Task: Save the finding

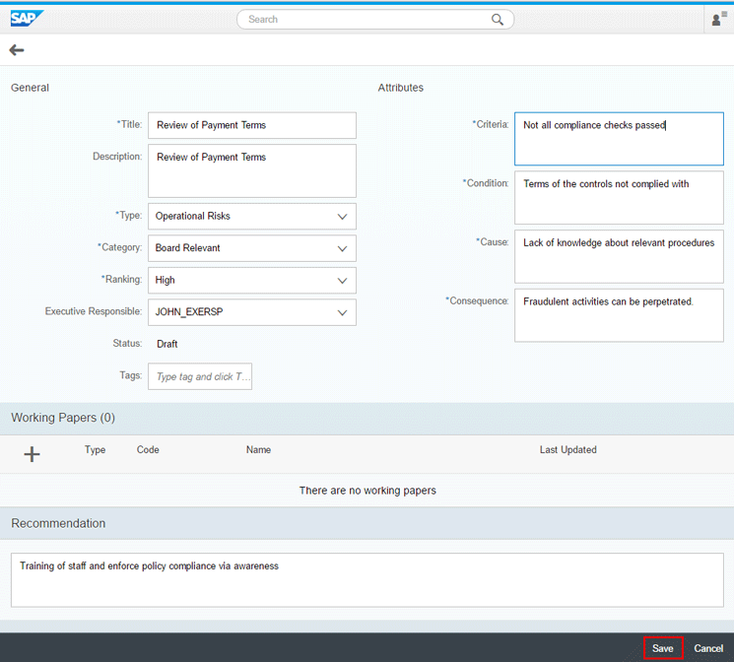Action: [x=663, y=648]
